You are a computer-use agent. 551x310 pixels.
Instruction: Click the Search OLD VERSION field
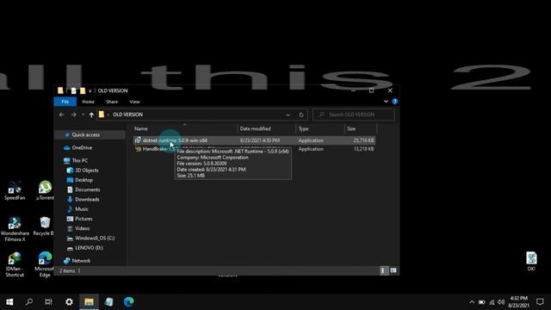(354, 115)
